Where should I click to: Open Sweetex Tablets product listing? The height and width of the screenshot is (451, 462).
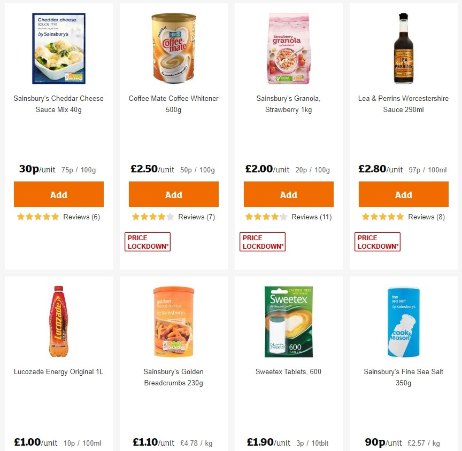coord(288,371)
